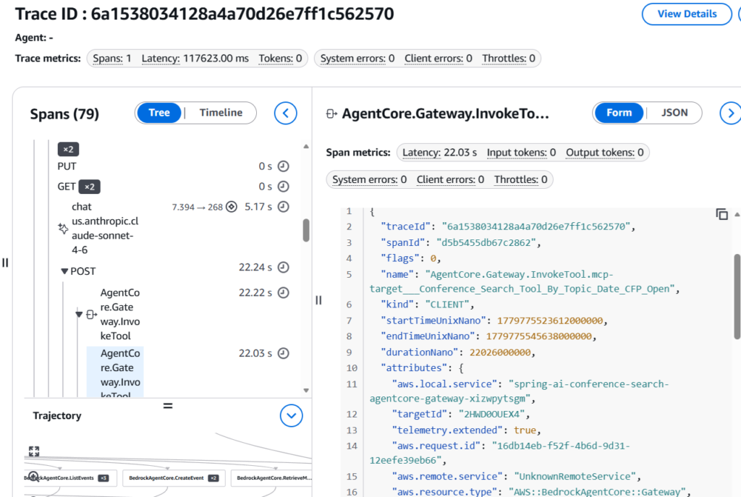Image resolution: width=741 pixels, height=497 pixels.
Task: Click spans tree scroll up arrow
Action: pyautogui.click(x=306, y=146)
